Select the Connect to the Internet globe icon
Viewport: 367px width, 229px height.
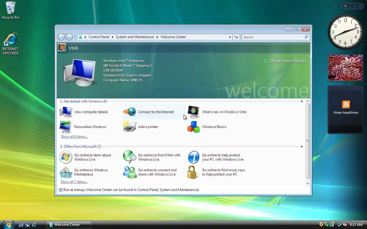click(130, 112)
